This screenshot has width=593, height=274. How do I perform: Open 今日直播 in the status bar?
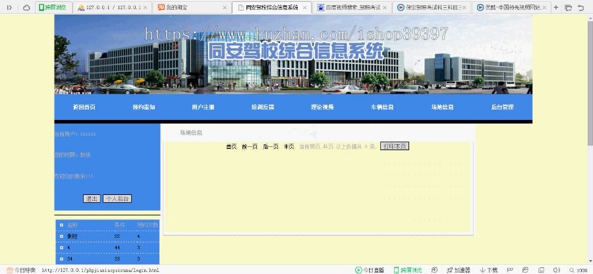[x=370, y=270]
